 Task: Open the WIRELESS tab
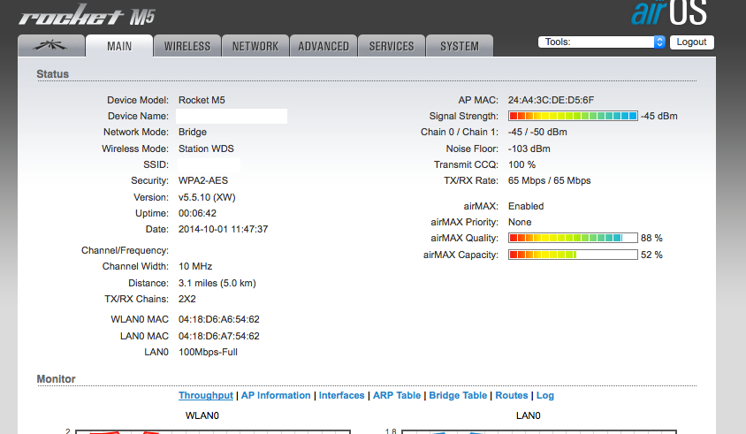coord(187,46)
